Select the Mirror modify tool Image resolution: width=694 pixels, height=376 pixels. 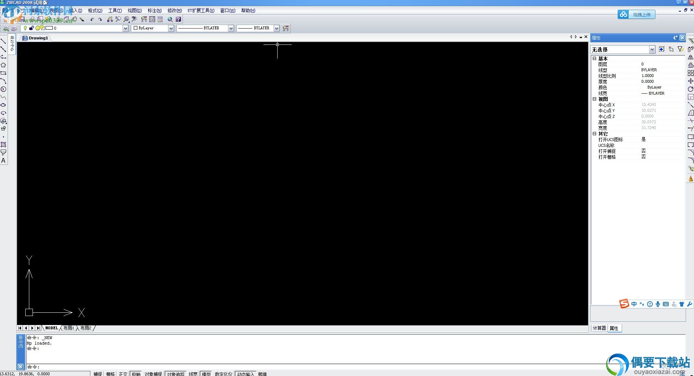[690, 57]
